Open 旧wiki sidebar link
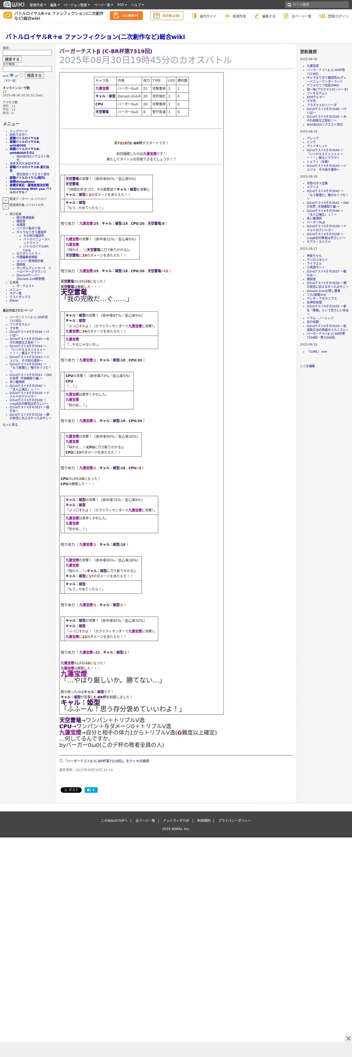This screenshot has height=1057, width=352. (x=14, y=300)
